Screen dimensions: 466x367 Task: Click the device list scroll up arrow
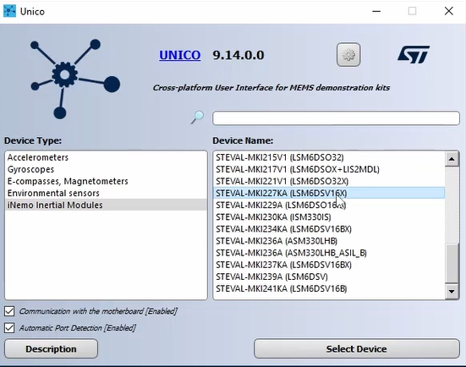coord(452,159)
